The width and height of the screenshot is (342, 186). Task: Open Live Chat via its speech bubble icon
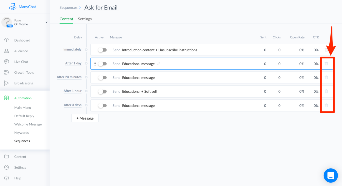click(x=6, y=62)
